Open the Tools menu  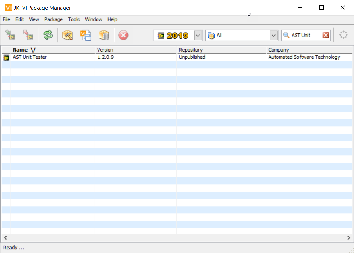coord(74,19)
